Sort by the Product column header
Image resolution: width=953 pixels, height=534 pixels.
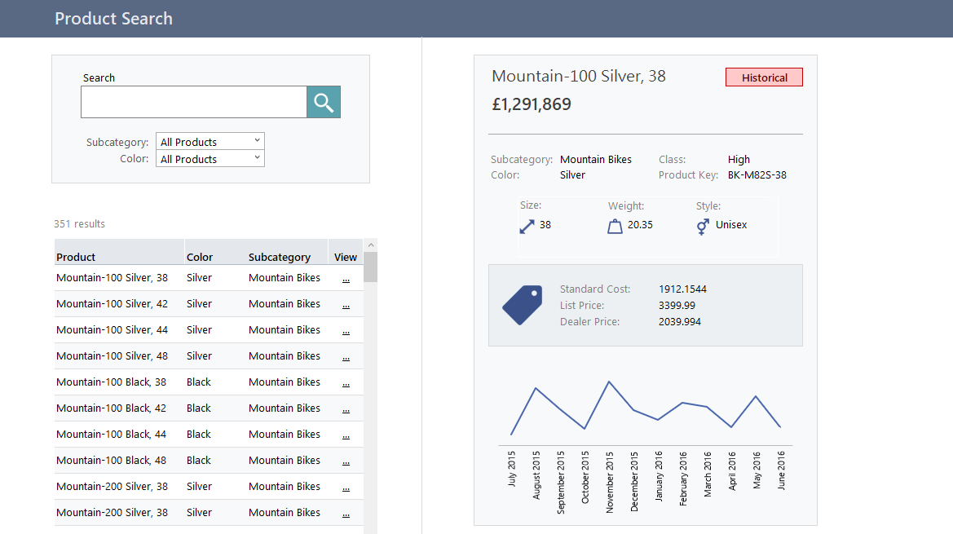coord(76,256)
